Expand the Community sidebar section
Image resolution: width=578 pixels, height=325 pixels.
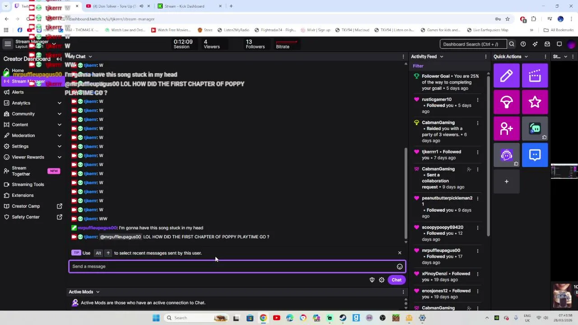pyautogui.click(x=59, y=114)
